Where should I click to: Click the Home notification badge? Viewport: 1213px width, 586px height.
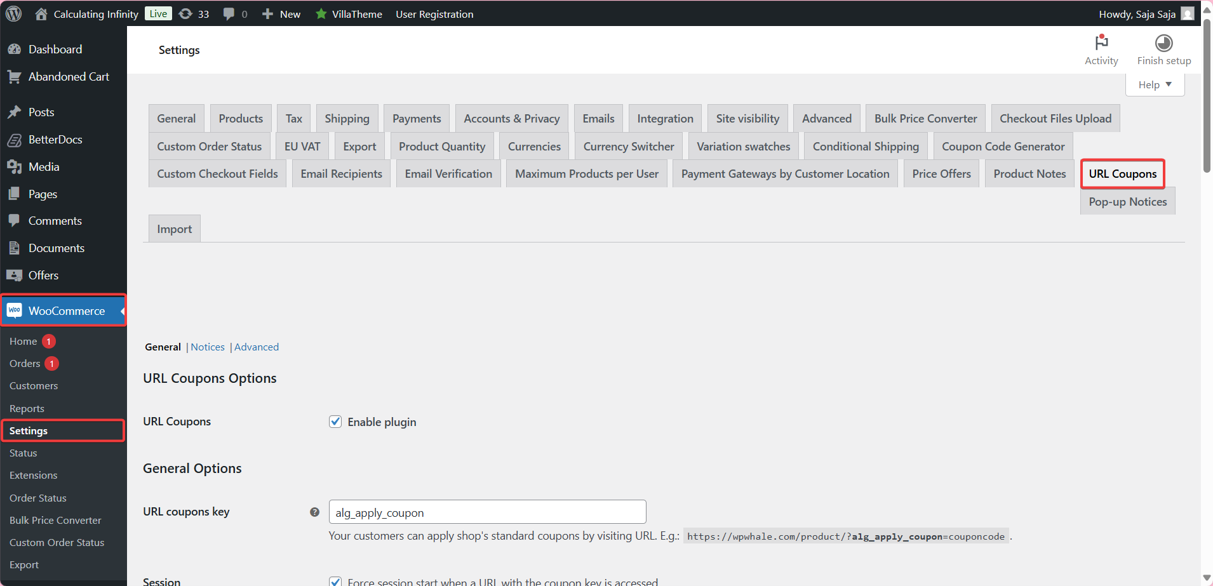coord(49,342)
